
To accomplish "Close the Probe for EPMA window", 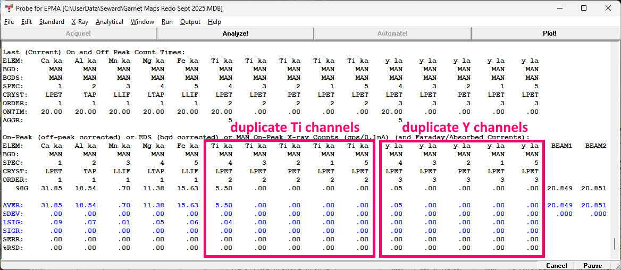I will [x=608, y=9].
